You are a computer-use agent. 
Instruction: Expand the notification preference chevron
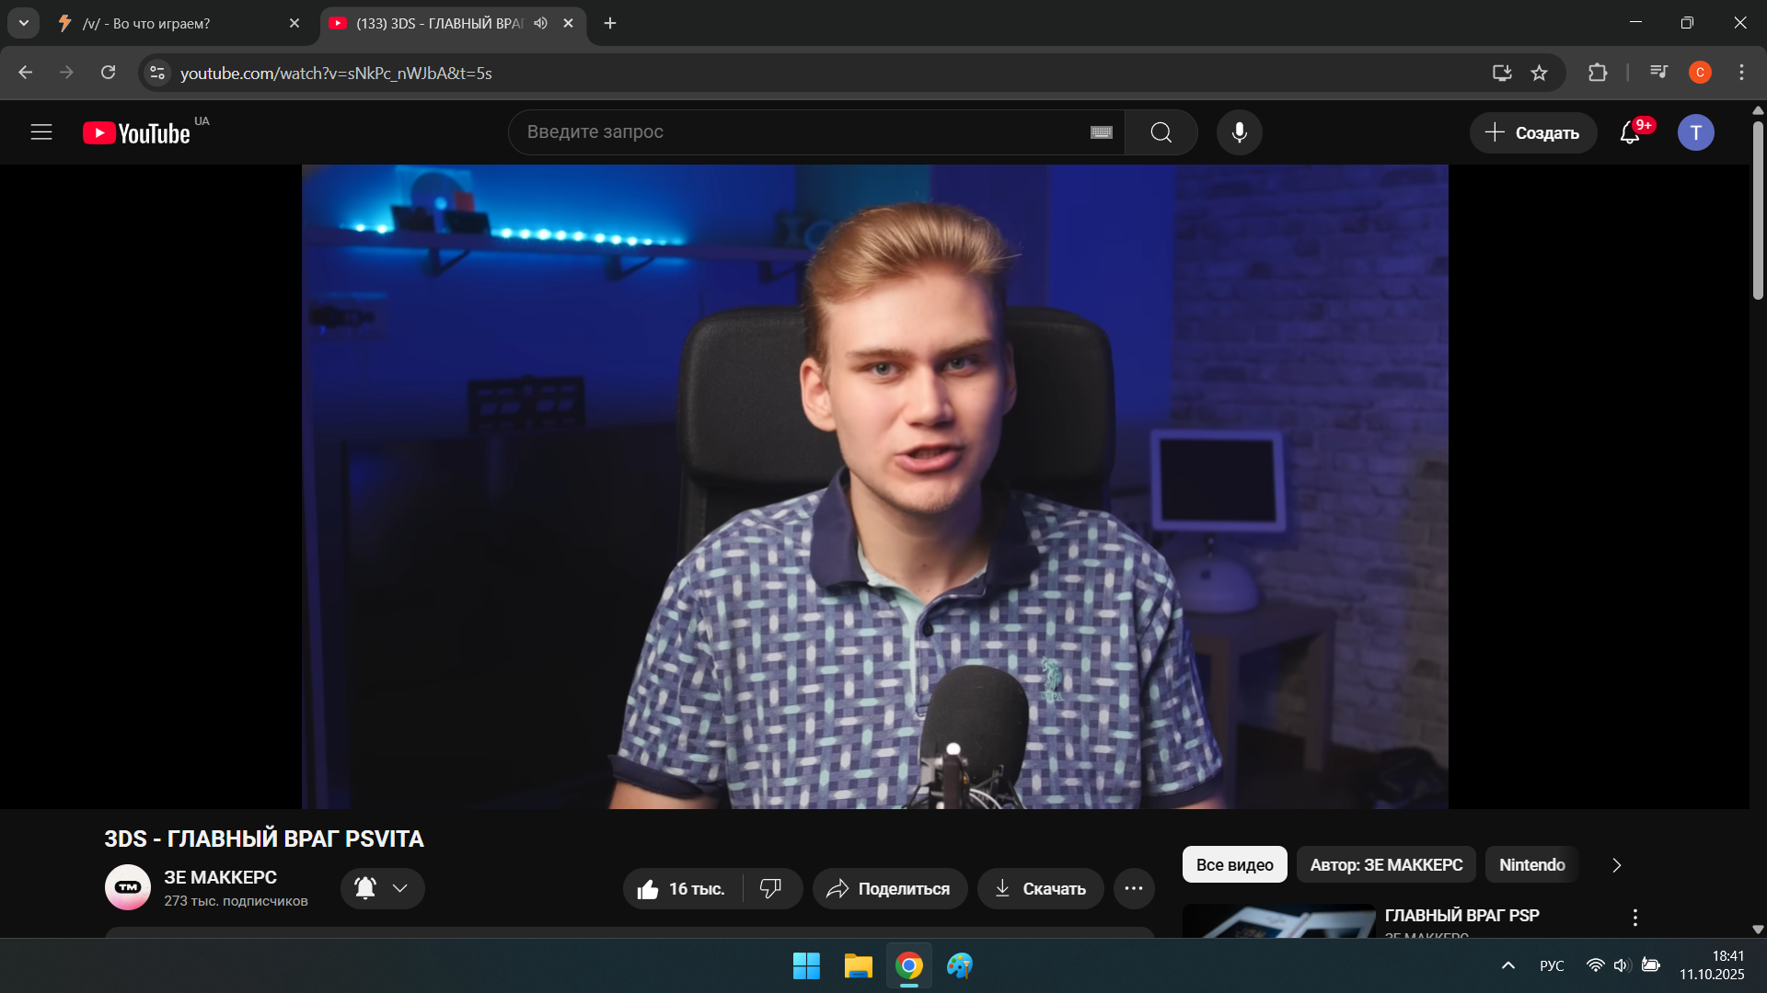click(399, 888)
